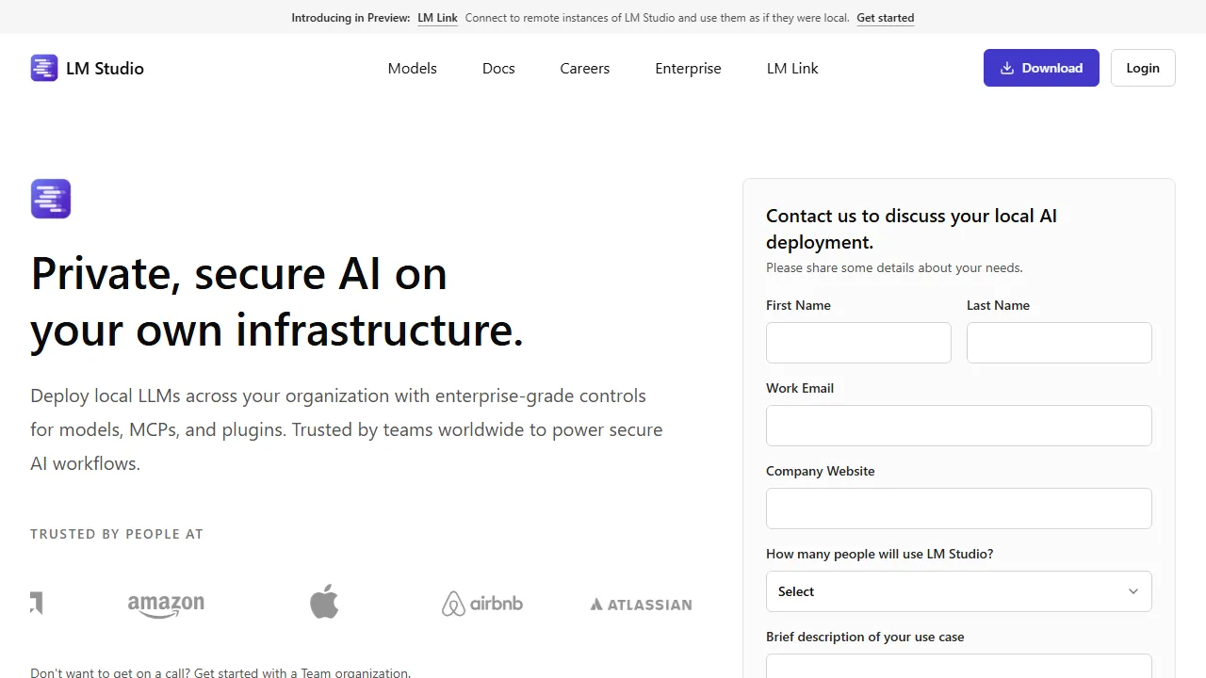
Task: Click the 'TRUSTED BY PEOPLE AT' label
Action: [117, 534]
